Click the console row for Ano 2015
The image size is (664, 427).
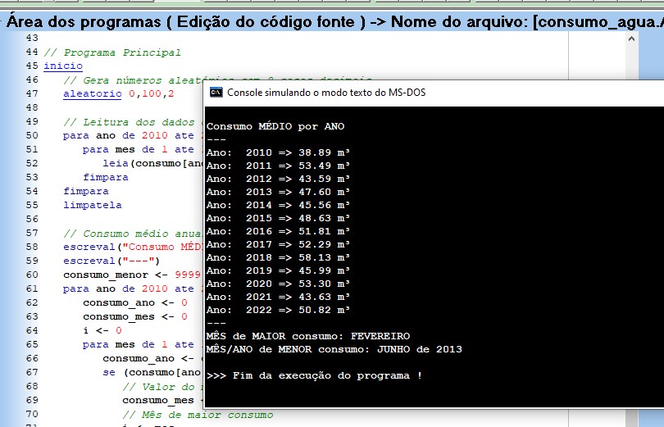(278, 218)
